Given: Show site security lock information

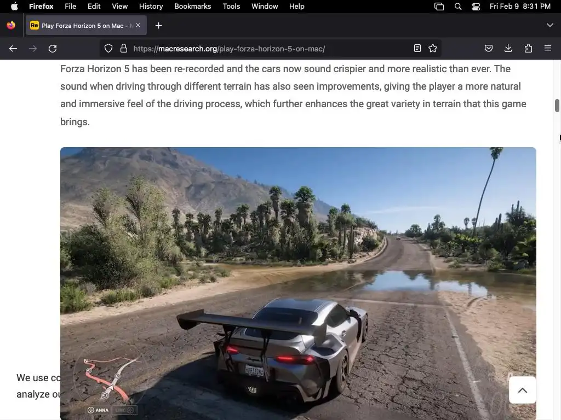Looking at the screenshot, I should pos(124,49).
